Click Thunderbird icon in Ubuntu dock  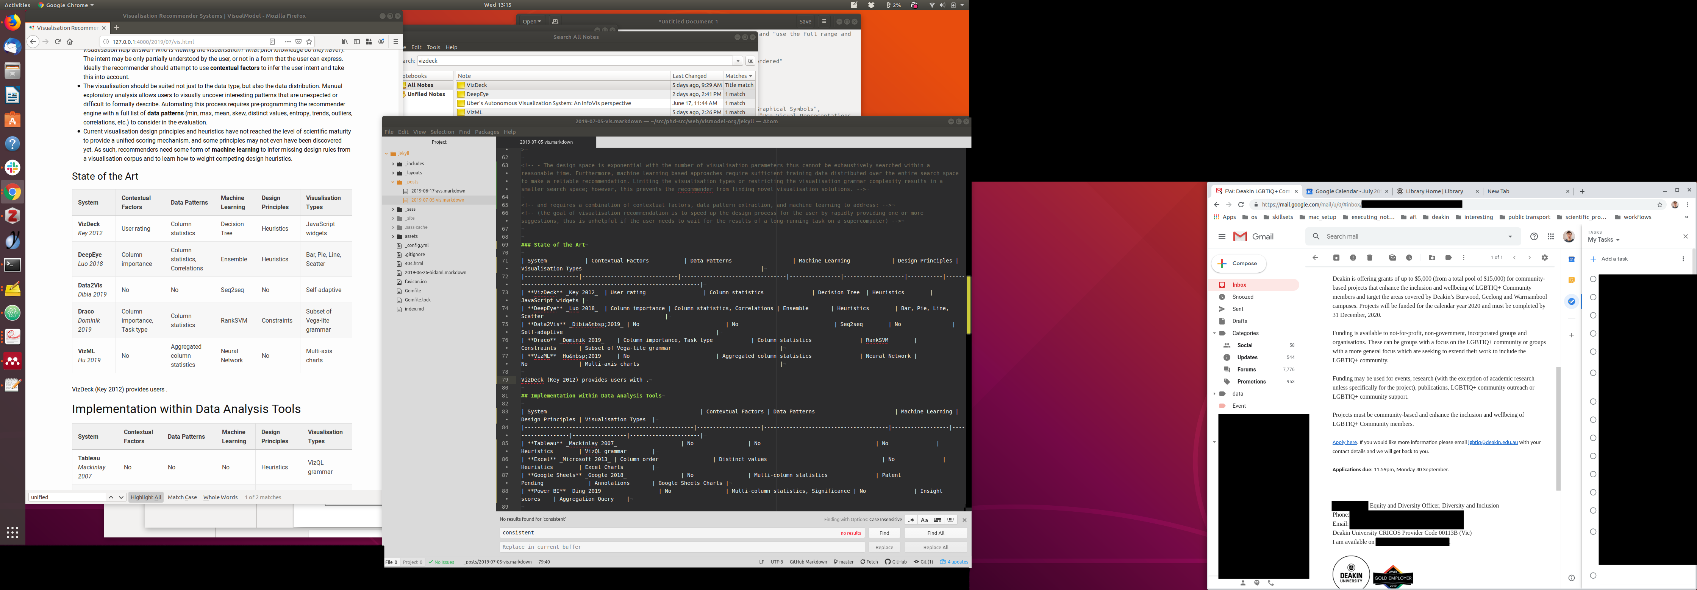(x=13, y=47)
